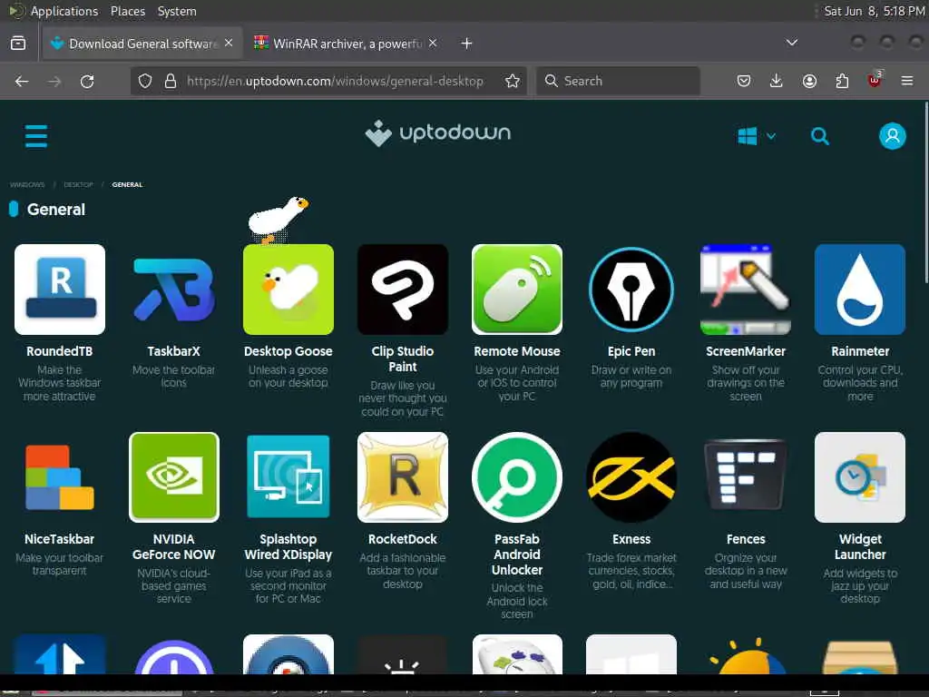Open the Desktop Goose green icon
Screen dimensions: 929x697
pos(288,290)
